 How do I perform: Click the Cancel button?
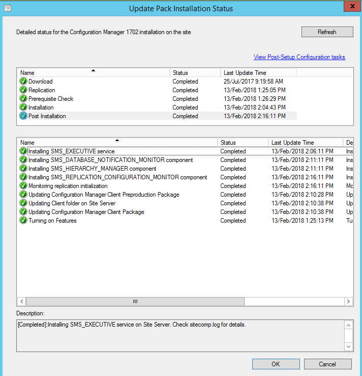327,364
